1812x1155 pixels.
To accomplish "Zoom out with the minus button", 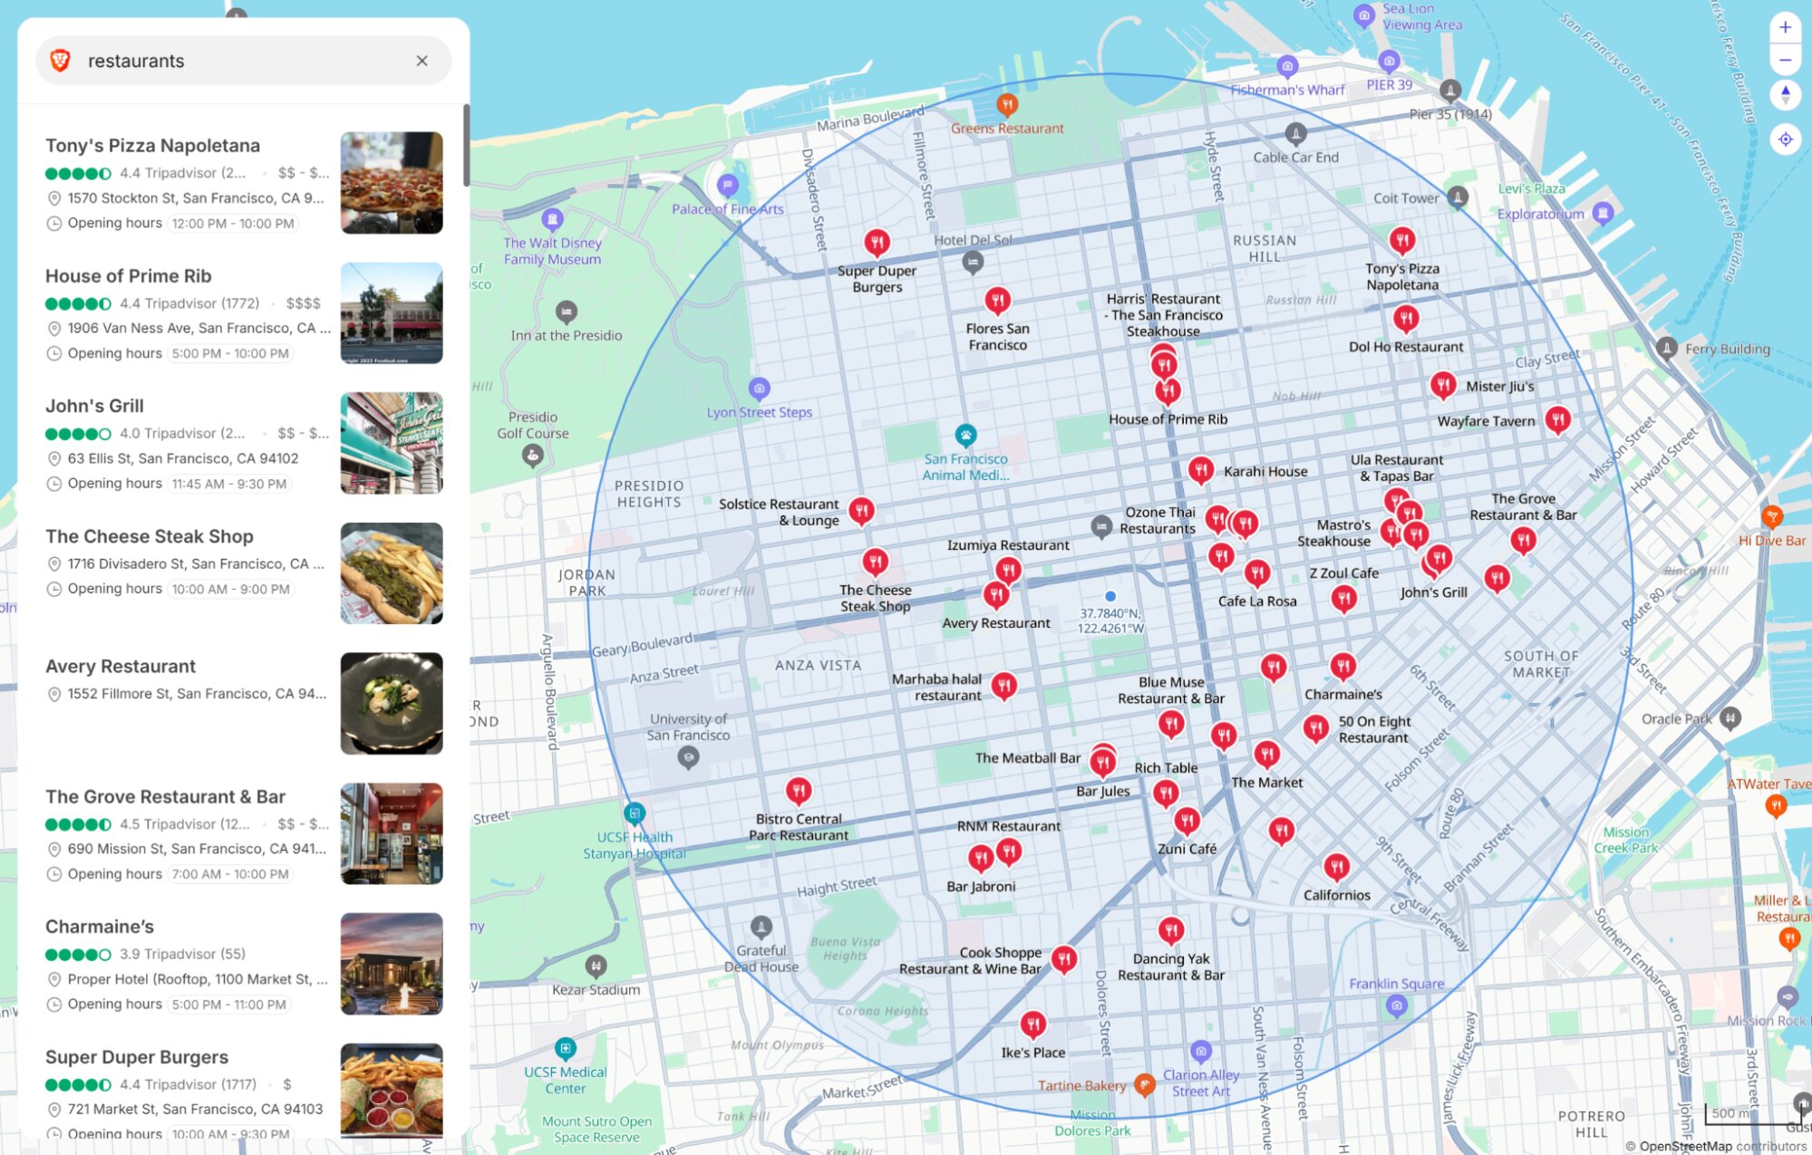I will point(1785,61).
